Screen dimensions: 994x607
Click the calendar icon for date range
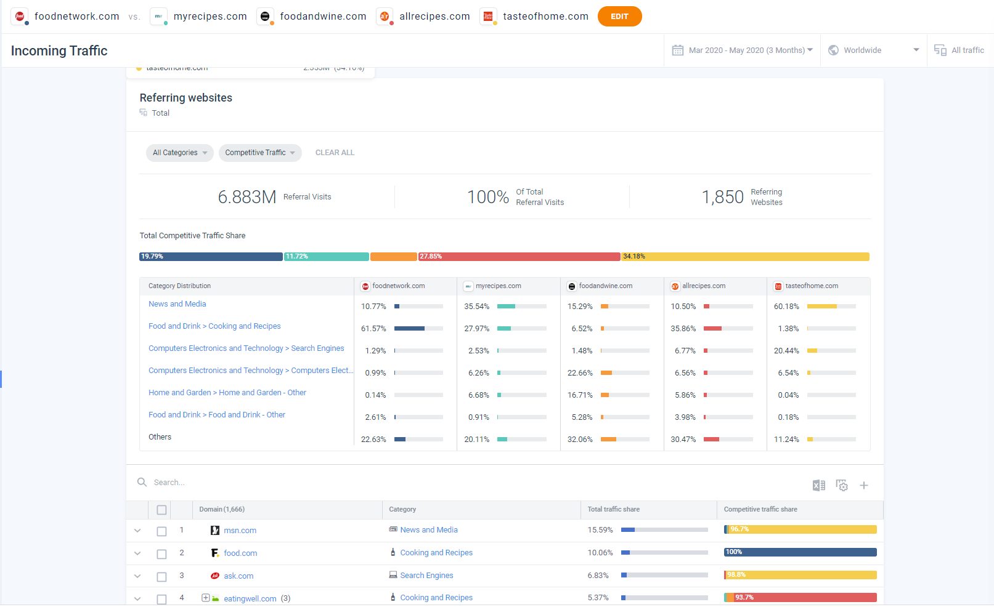click(678, 50)
